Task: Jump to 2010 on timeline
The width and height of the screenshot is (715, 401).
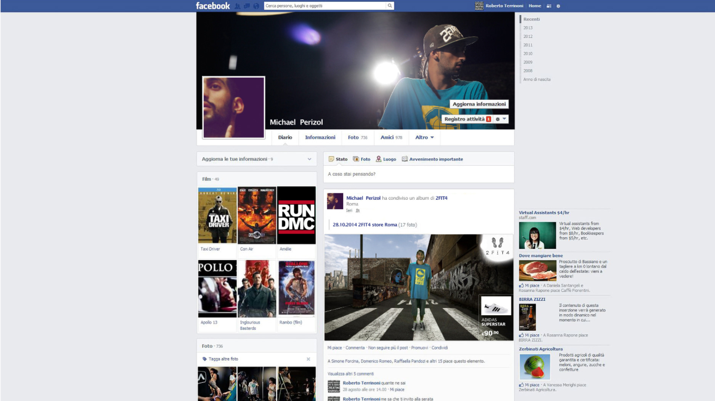Action: [528, 54]
